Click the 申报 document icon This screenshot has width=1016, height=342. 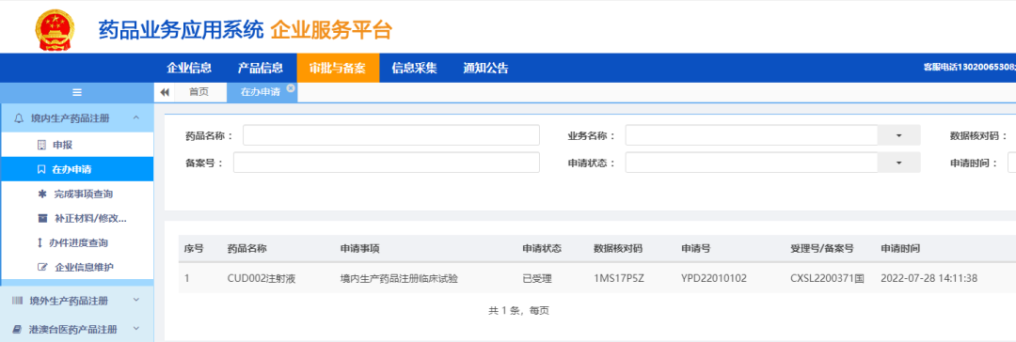pos(41,145)
